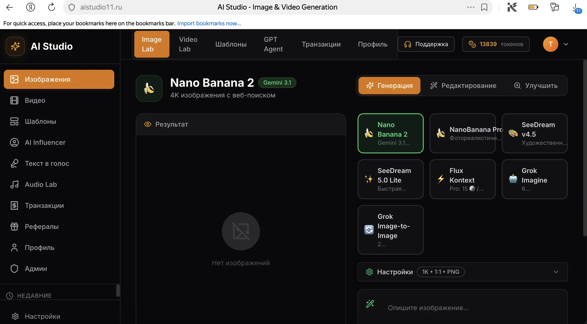Click the Import bookmarks now link
The height and width of the screenshot is (324, 587).
tap(209, 24)
